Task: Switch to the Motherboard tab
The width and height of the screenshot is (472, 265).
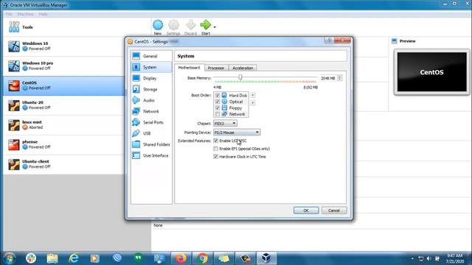Action: pos(189,68)
